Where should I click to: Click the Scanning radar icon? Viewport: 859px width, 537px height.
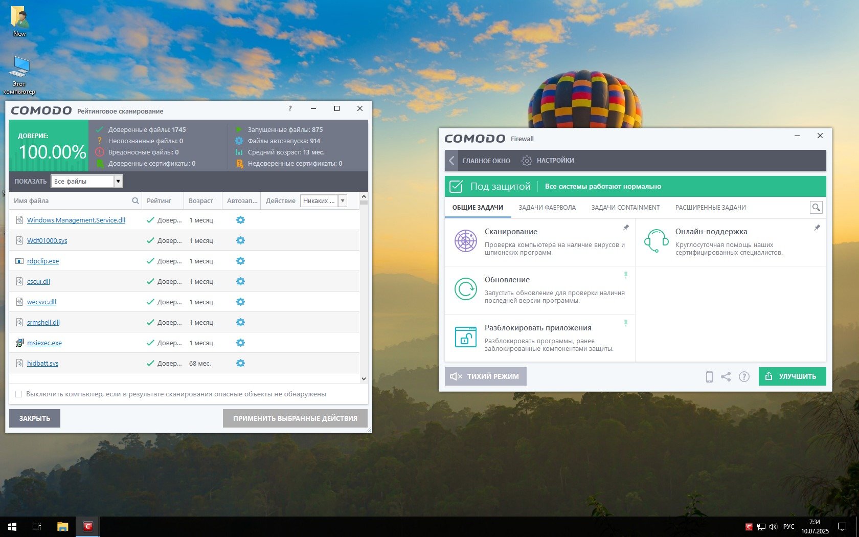[466, 241]
